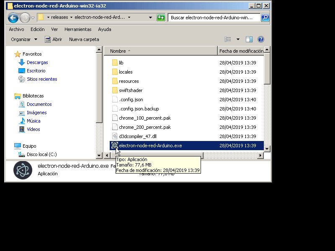The image size is (335, 251).
Task: Select 'releases' breadcrumb in address bar
Action: (59, 17)
